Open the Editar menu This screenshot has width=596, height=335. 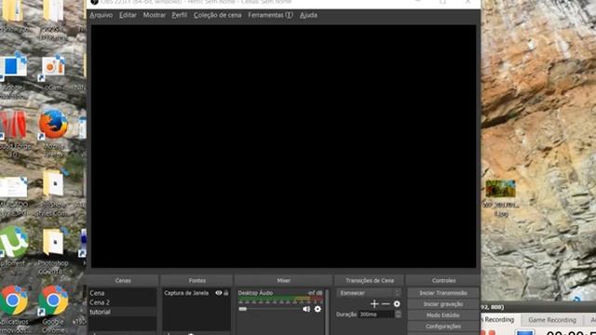pyautogui.click(x=128, y=15)
